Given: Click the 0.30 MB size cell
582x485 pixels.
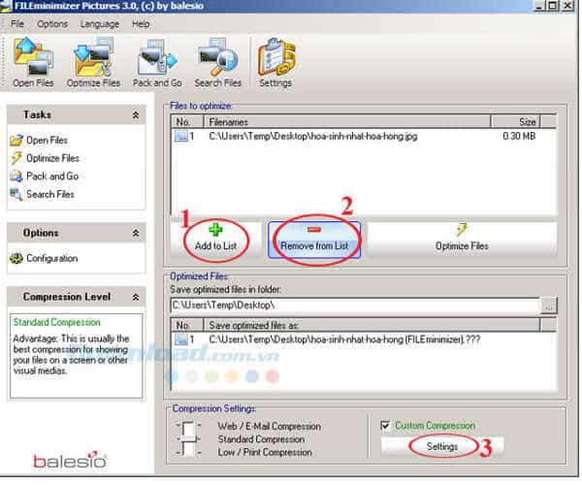Looking at the screenshot, I should click(x=519, y=137).
